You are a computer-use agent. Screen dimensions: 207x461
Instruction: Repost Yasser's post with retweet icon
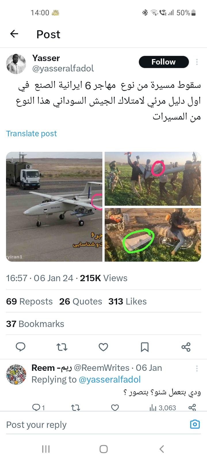coord(62,347)
